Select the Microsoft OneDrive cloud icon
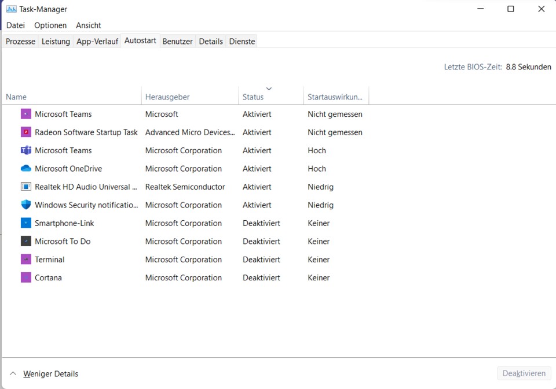The width and height of the screenshot is (556, 389). pos(25,169)
